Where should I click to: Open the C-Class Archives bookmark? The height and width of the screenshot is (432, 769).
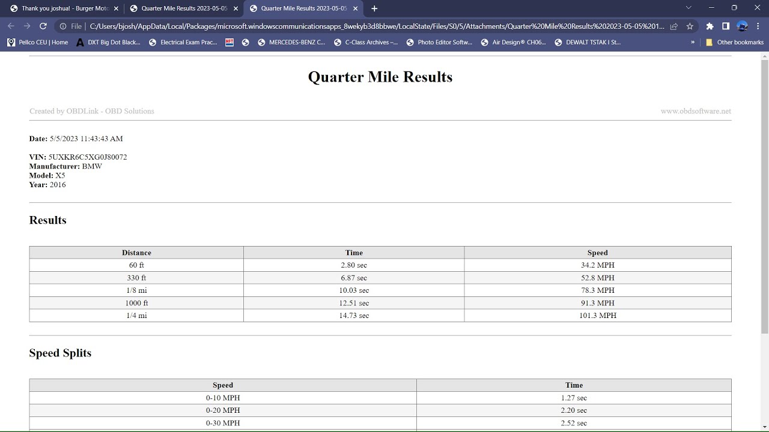pyautogui.click(x=365, y=43)
